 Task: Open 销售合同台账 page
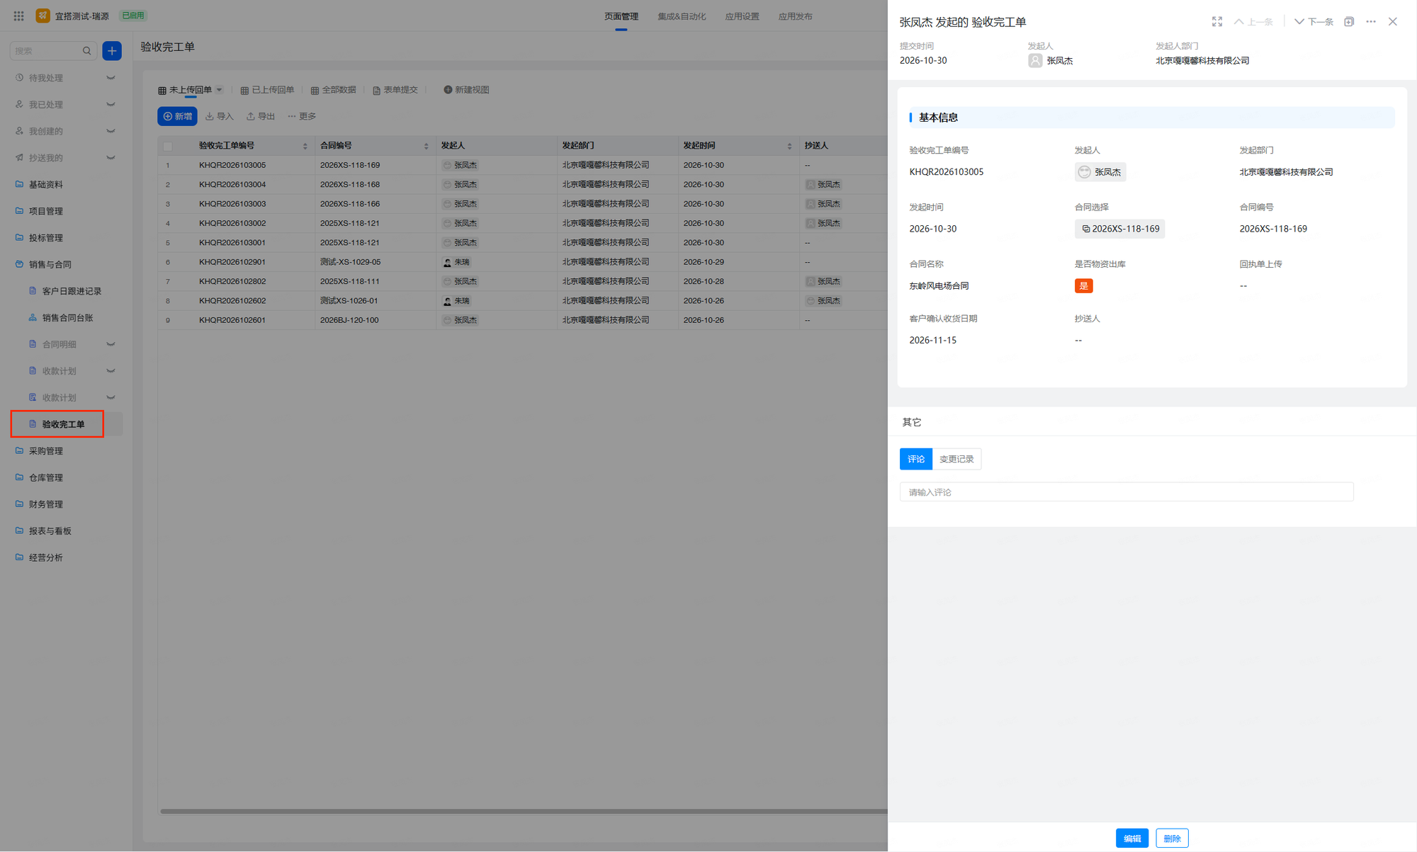click(66, 318)
